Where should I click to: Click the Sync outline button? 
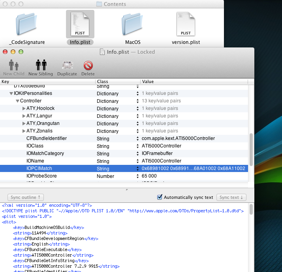pyautogui.click(x=26, y=197)
